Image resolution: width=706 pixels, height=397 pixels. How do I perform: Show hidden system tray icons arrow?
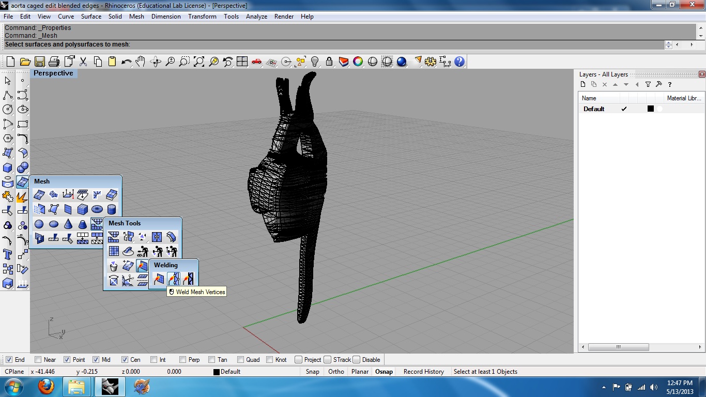[604, 387]
